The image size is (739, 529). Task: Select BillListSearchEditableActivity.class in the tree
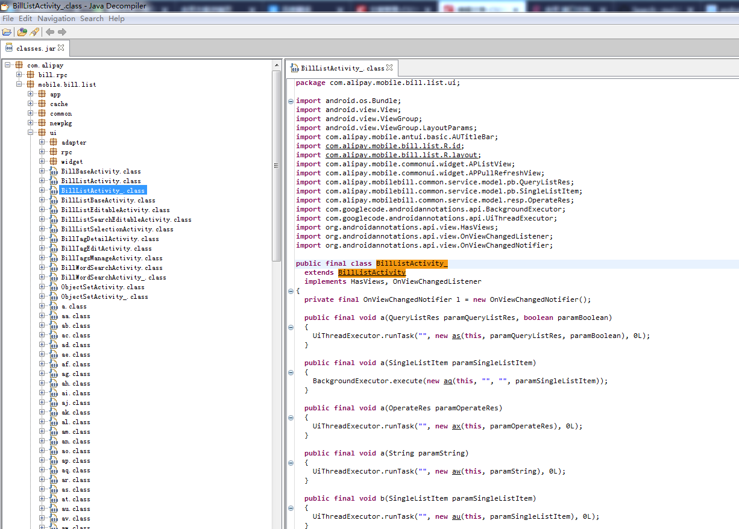point(126,219)
